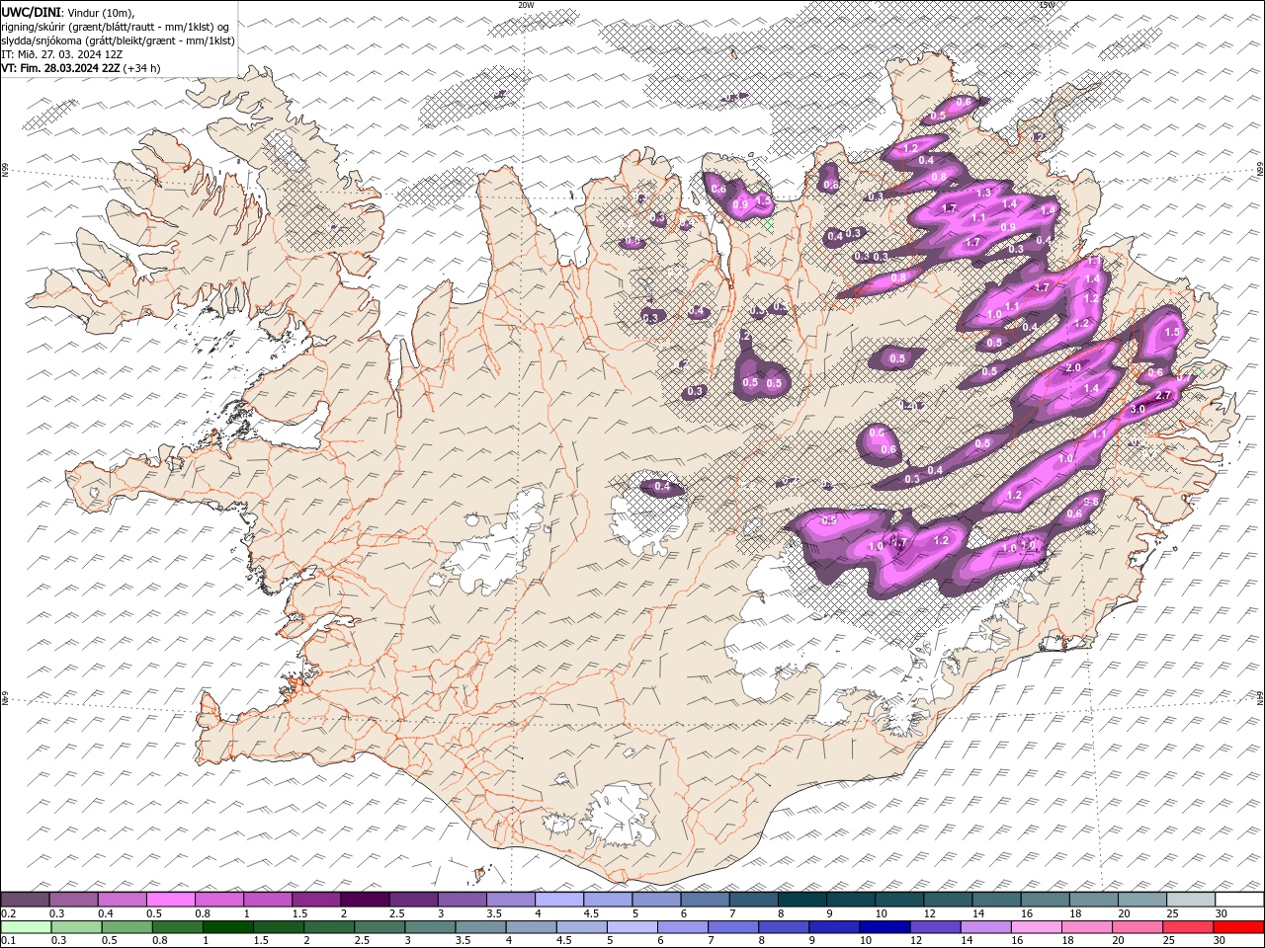This screenshot has height=948, width=1265.
Task: Pick the snow legend swatch between 4 and 4.5
Action: [x=558, y=899]
